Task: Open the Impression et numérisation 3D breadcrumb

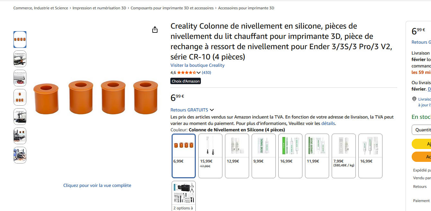Action: [x=99, y=8]
